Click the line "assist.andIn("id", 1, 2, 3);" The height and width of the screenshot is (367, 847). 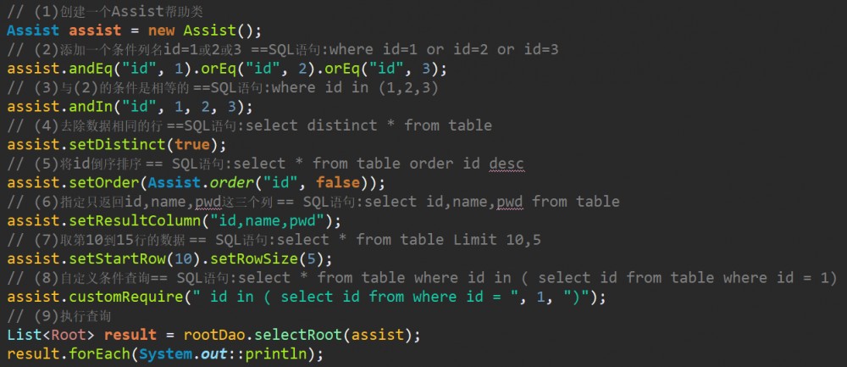point(130,107)
